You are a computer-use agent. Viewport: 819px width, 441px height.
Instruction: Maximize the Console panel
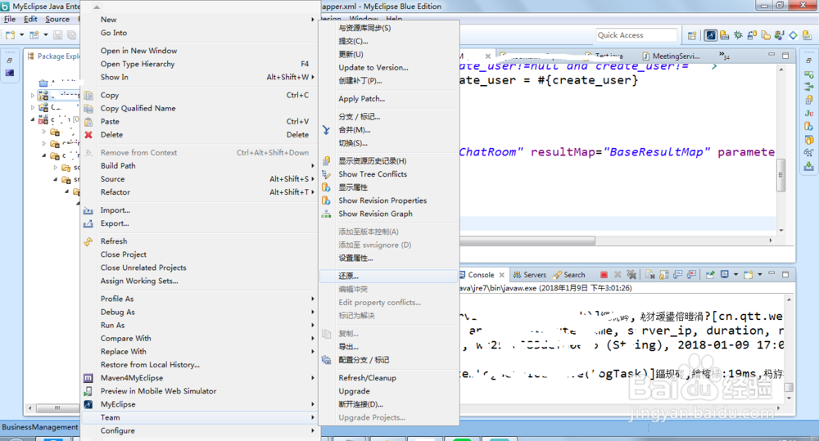[785, 274]
